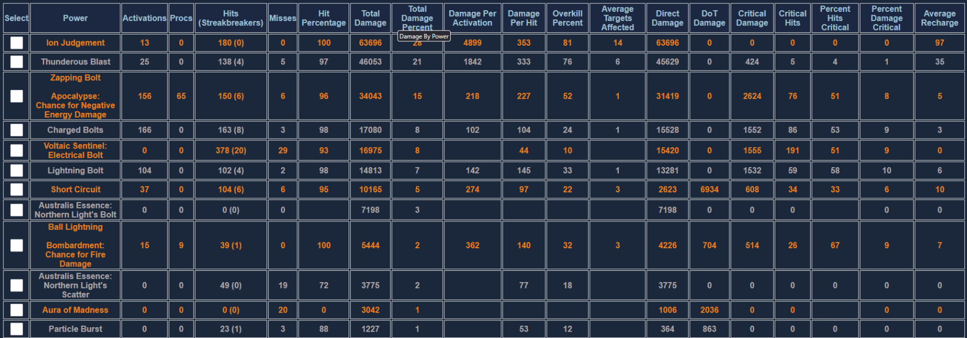
Task: Click Charged Bolts total damage 17080
Action: pyautogui.click(x=371, y=130)
